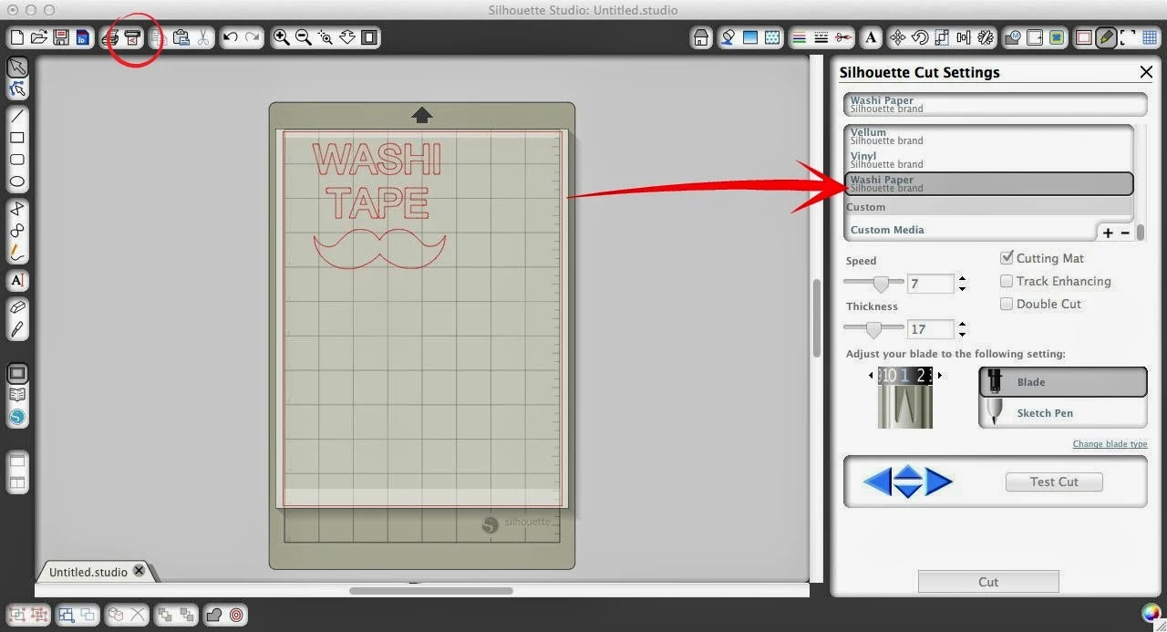This screenshot has height=632, width=1167.
Task: Open the color wheel at bottom right
Action: pyautogui.click(x=1152, y=614)
